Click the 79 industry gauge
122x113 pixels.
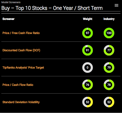[x=109, y=68]
